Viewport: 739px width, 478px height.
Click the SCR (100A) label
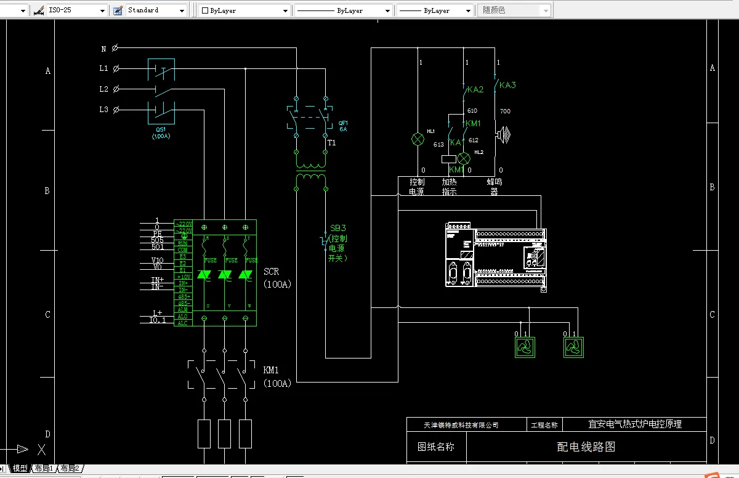(277, 278)
